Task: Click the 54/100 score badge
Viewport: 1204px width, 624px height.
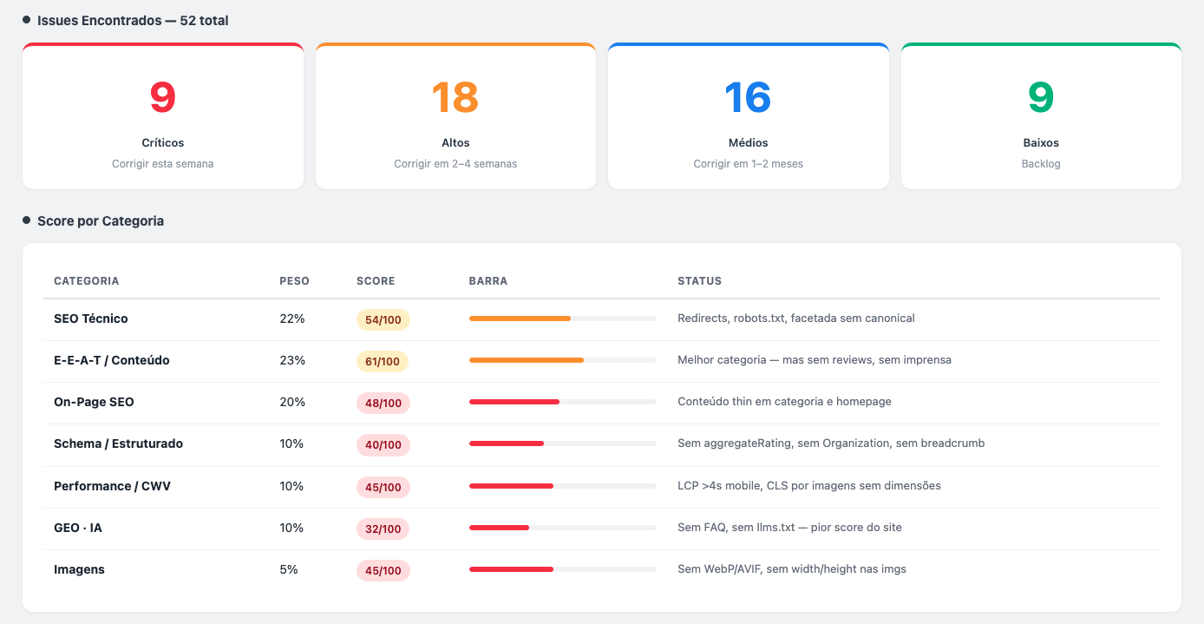Action: click(383, 320)
